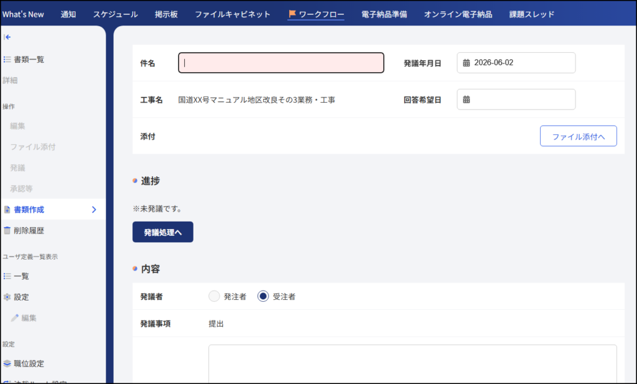This screenshot has height=384, width=637.
Task: Collapse the sidebar with the arrow icon
Action: tap(7, 37)
